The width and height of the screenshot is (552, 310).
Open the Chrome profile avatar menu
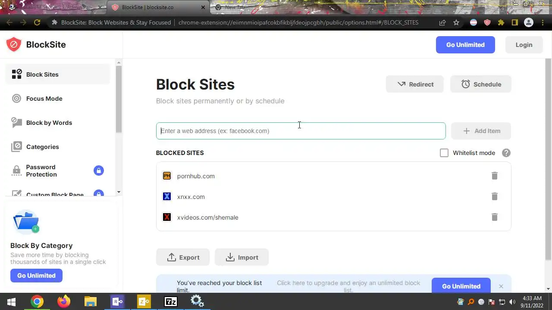(x=529, y=22)
